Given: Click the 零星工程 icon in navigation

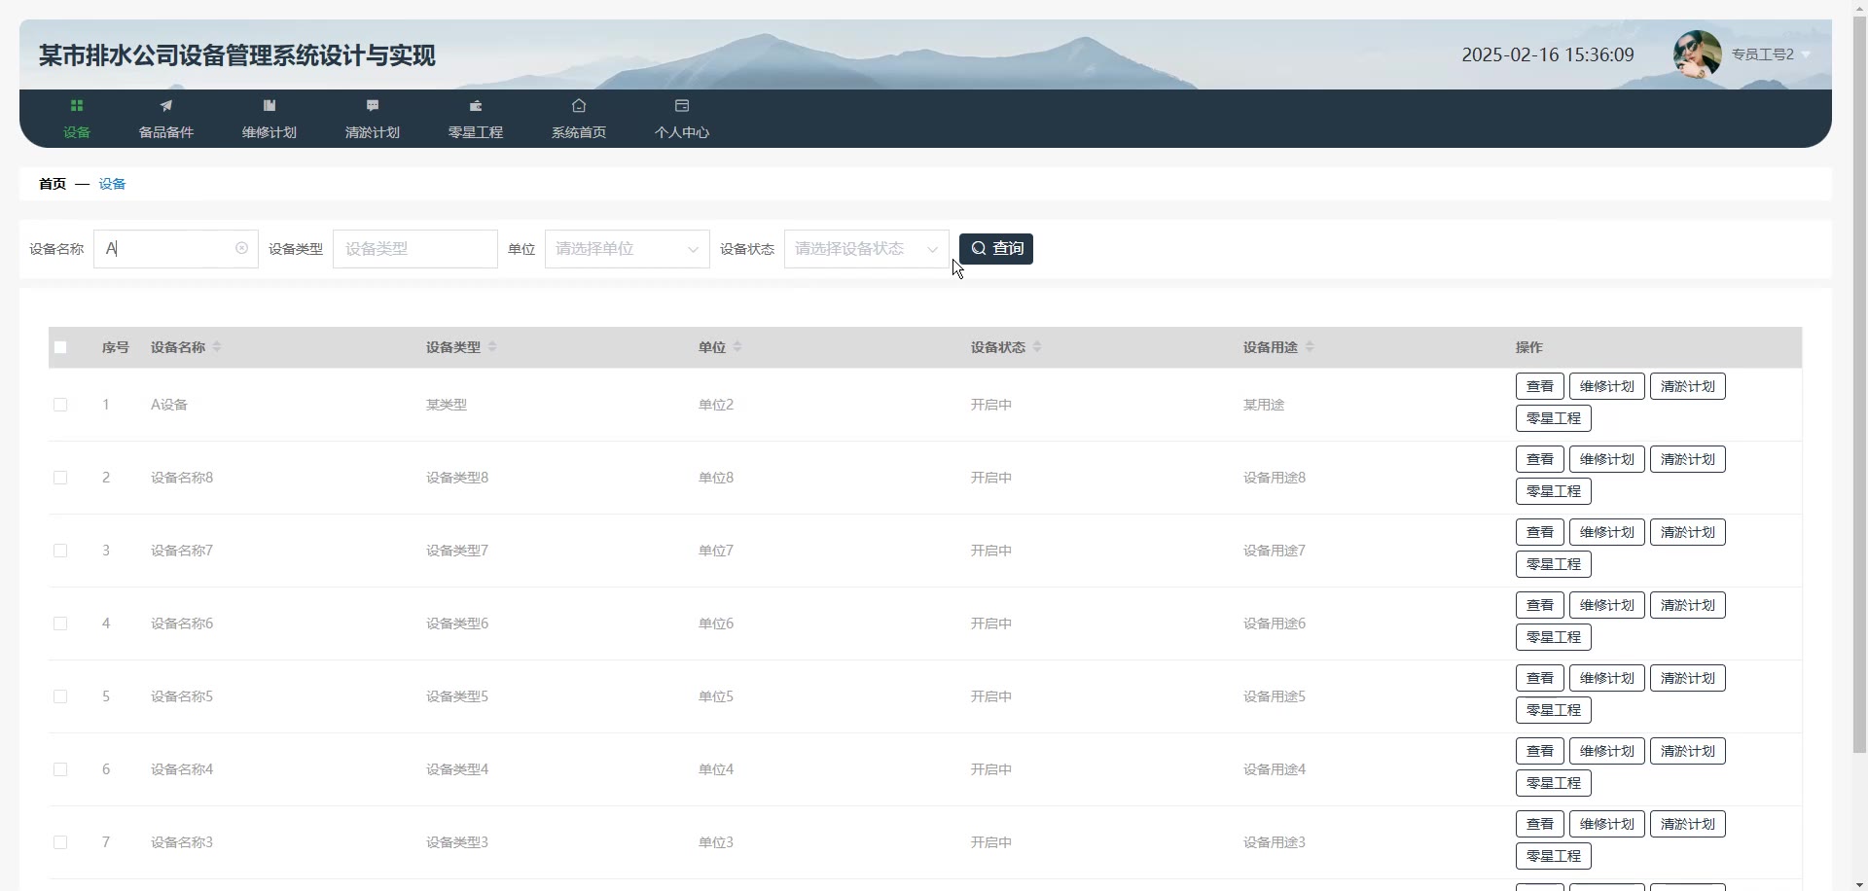Looking at the screenshot, I should coord(476,105).
